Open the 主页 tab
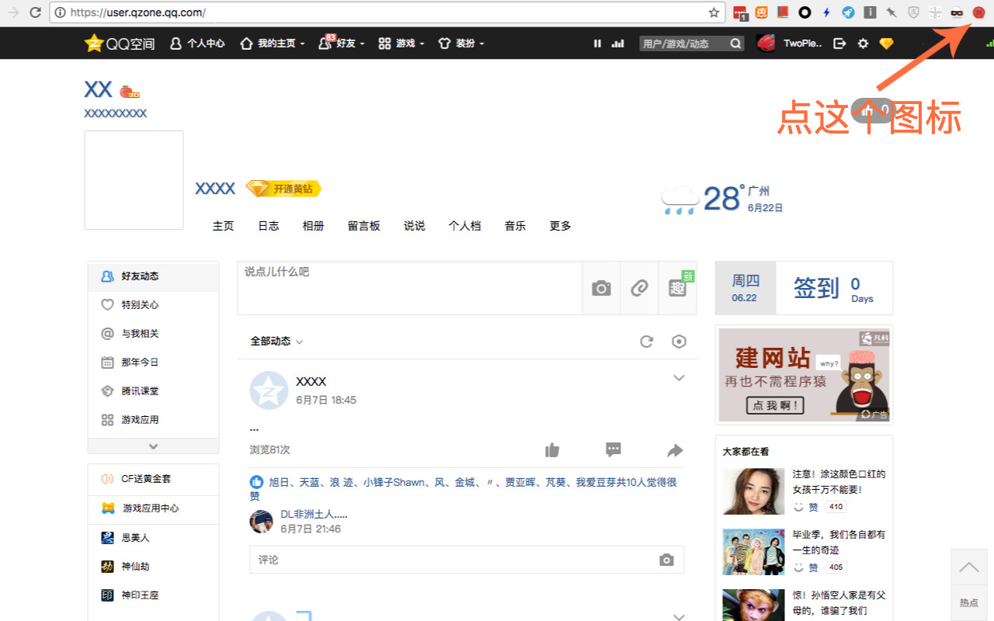Screen dimensions: 994x621 (224, 226)
